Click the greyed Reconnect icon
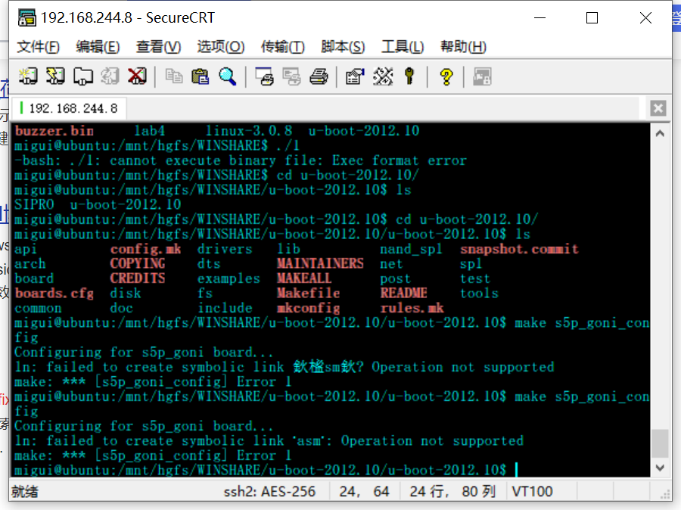Screen dimensions: 681x510 coord(110,76)
